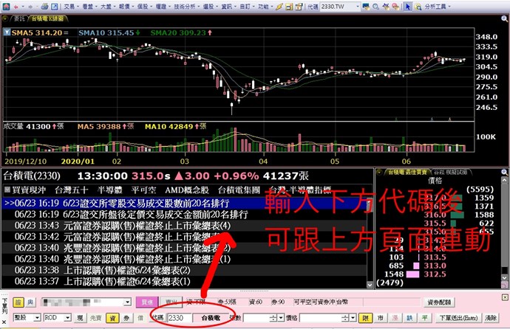Click 半導體 category link
Image resolution: width=510 pixels, height=329 pixels.
tap(110, 190)
